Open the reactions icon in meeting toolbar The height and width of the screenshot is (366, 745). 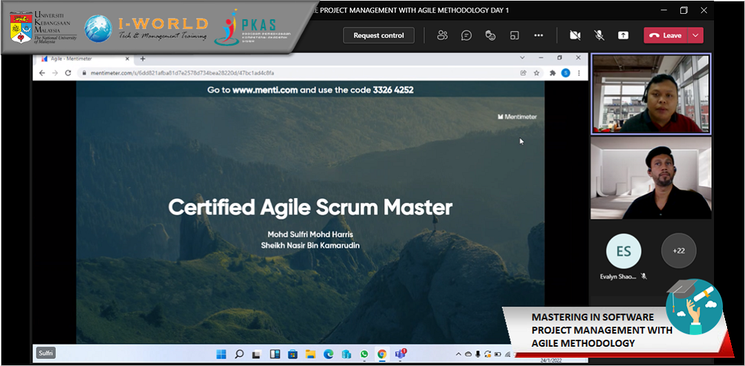tap(490, 35)
